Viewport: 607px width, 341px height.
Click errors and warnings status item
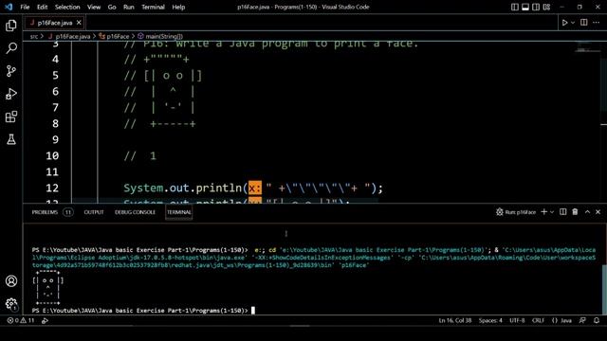(x=21, y=320)
